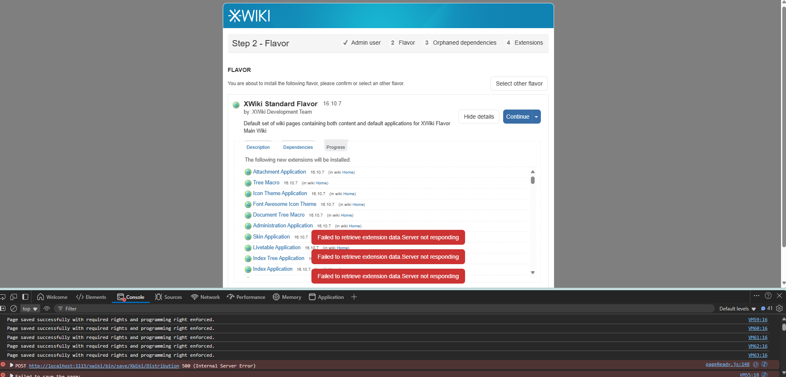786x377 pixels.
Task: Click the XWiki logo in the header
Action: pyautogui.click(x=249, y=16)
